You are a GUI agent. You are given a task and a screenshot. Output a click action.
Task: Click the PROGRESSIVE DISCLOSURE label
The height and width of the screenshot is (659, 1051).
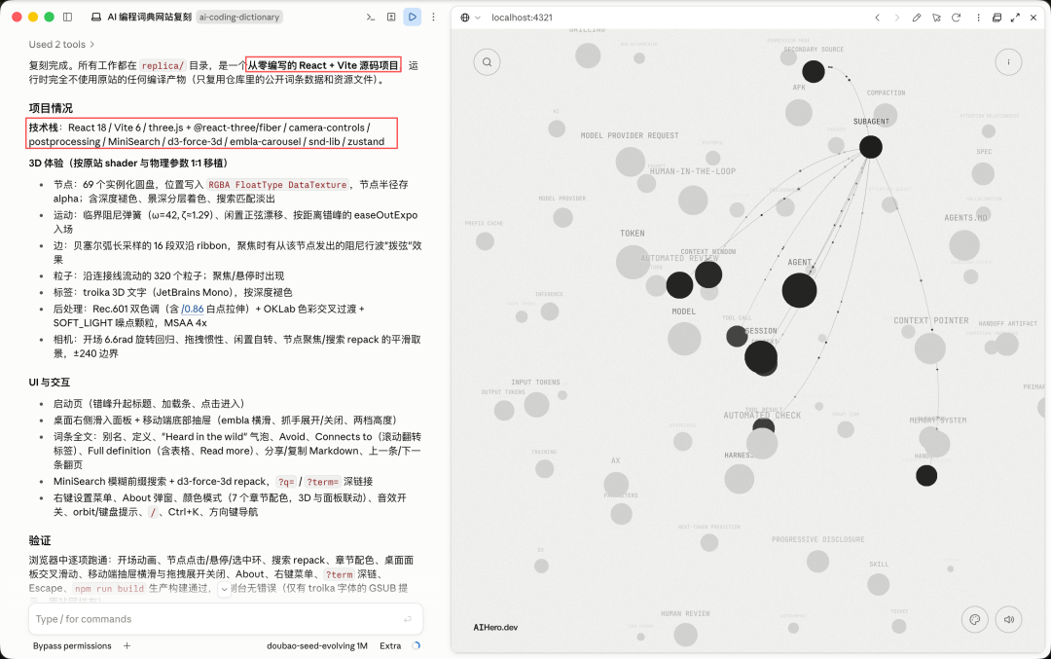coord(817,539)
